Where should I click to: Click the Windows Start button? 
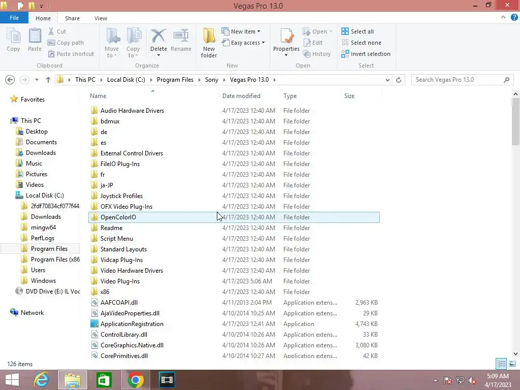tap(12, 380)
